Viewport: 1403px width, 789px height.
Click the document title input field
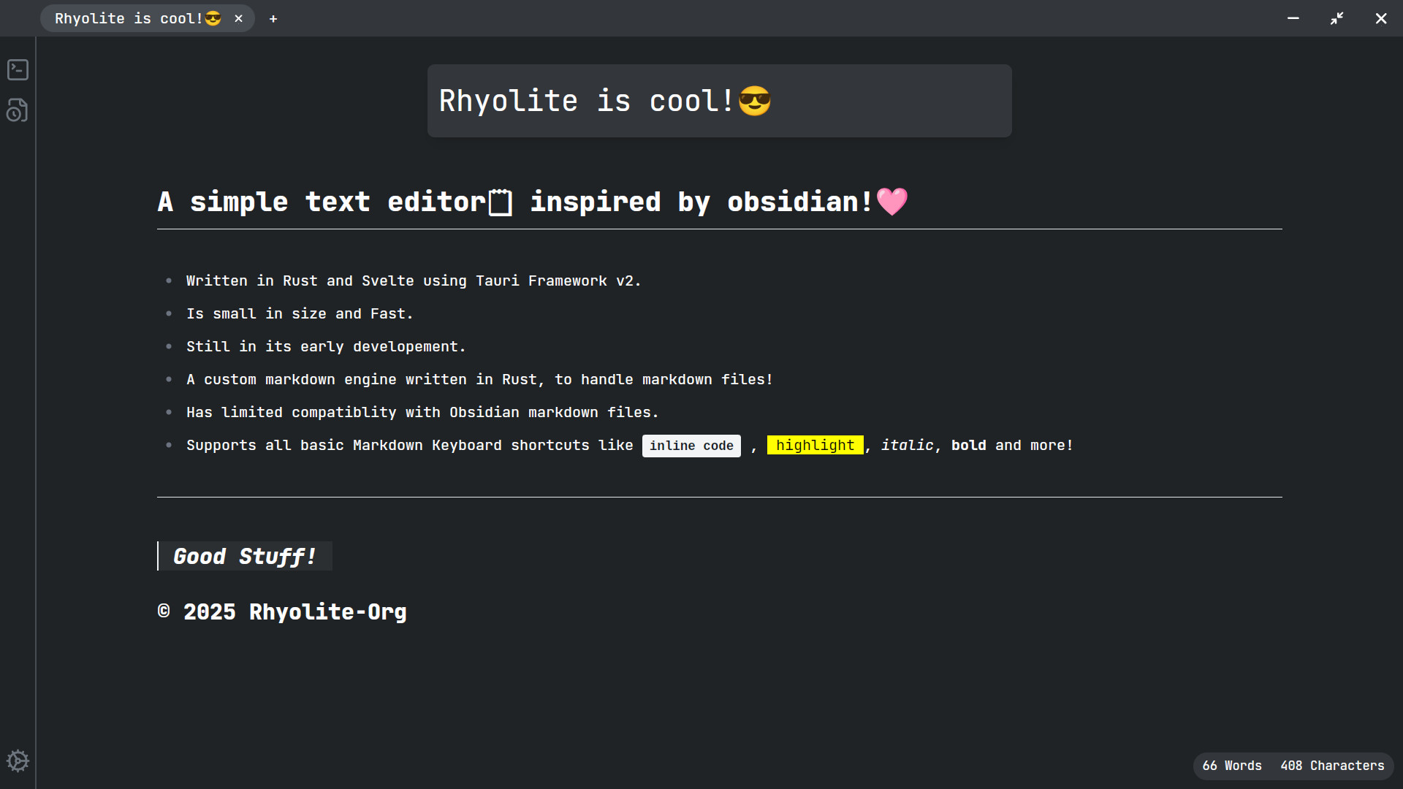pos(720,101)
